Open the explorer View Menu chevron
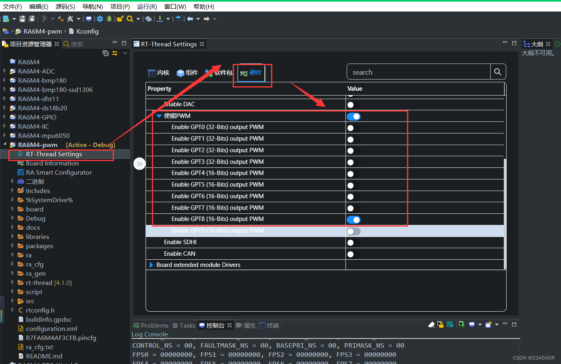Viewport: 561px width, 364px height. (125, 53)
